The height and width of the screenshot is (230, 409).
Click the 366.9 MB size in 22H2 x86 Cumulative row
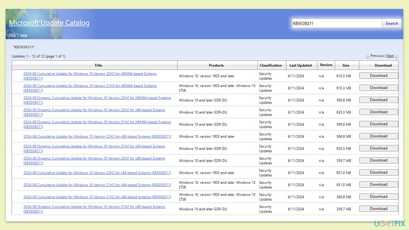(343, 136)
